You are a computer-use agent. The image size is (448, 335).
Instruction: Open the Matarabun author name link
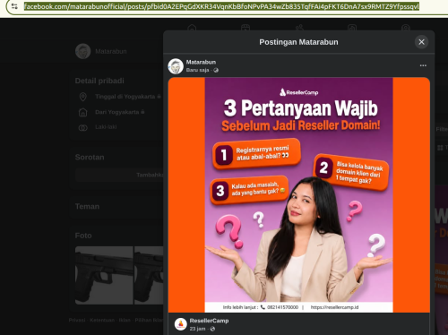click(x=201, y=62)
